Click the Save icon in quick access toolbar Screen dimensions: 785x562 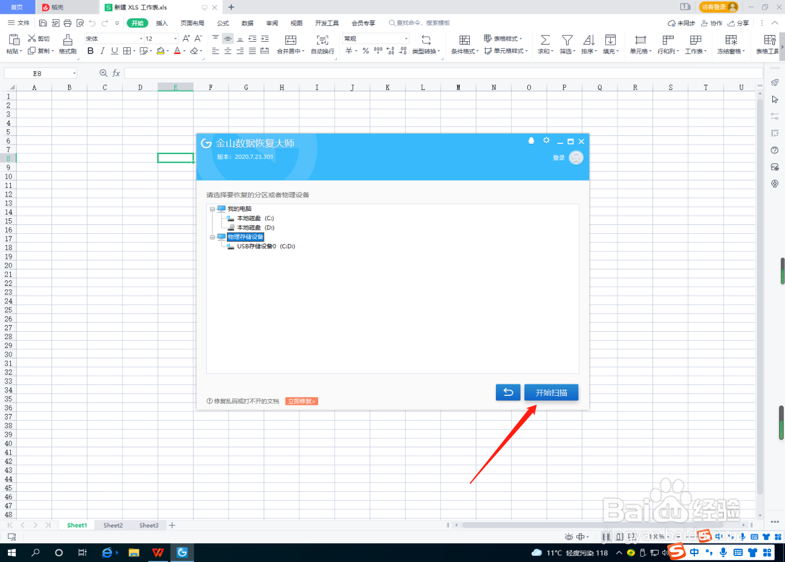tap(43, 23)
